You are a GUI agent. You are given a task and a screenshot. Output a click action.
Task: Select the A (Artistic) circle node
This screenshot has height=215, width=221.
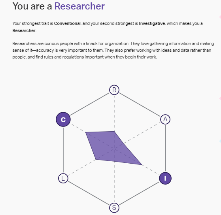tap(165, 119)
